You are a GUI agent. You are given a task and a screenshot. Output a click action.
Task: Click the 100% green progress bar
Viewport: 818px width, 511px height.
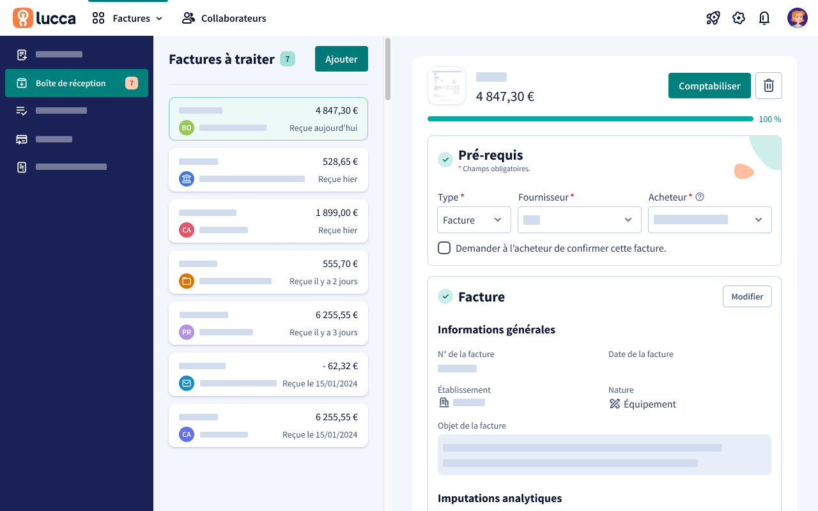(x=590, y=119)
